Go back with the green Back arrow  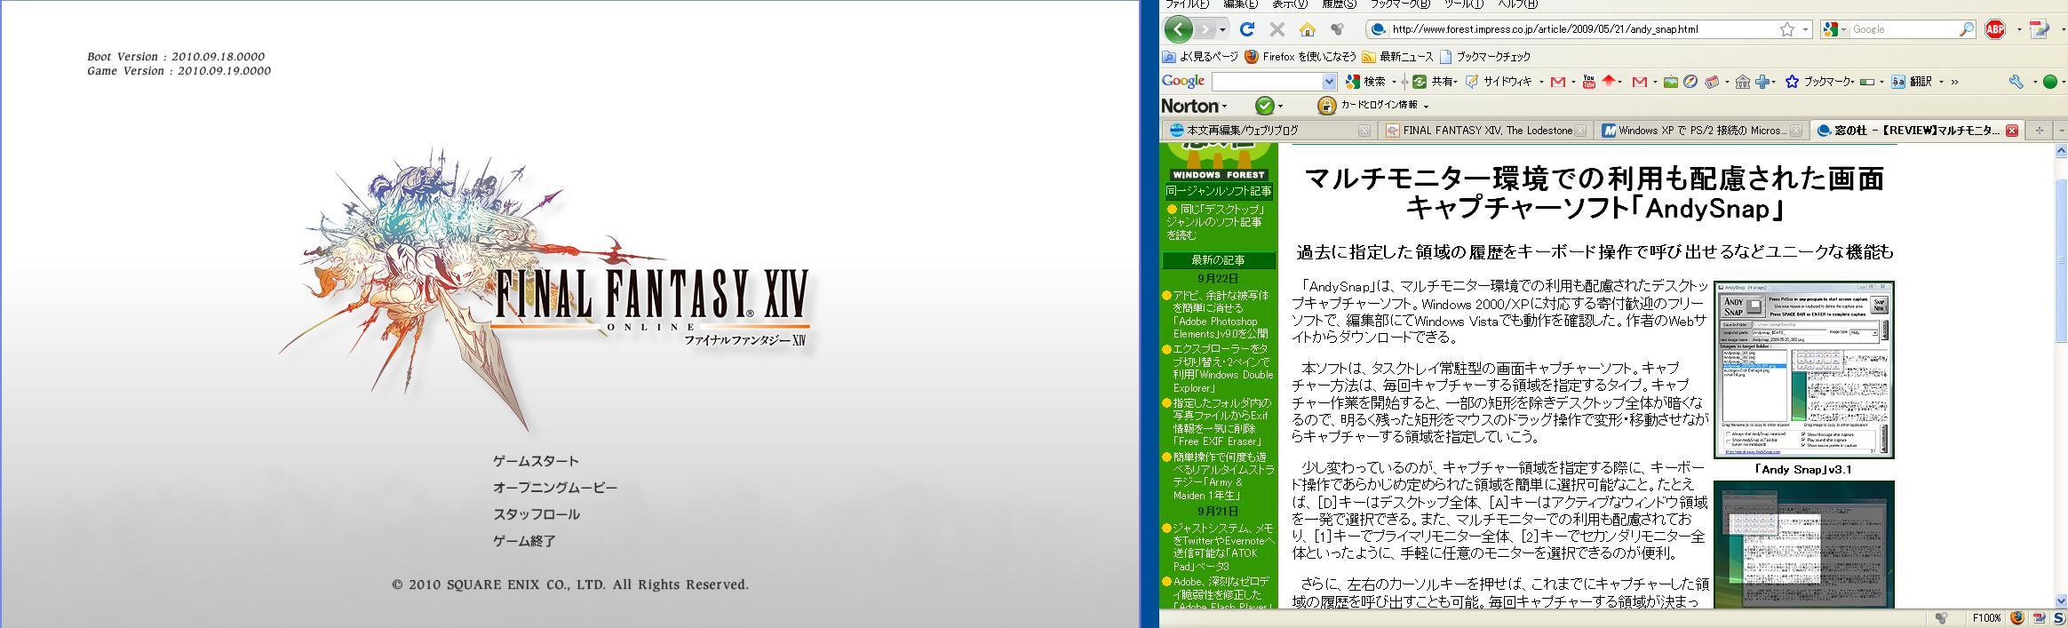pyautogui.click(x=1178, y=29)
